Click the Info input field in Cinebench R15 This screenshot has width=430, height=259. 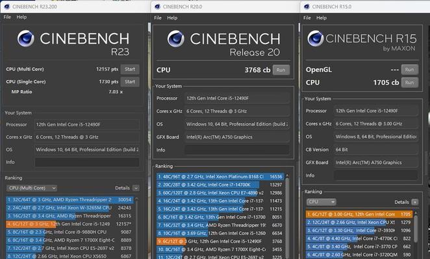coord(375,175)
